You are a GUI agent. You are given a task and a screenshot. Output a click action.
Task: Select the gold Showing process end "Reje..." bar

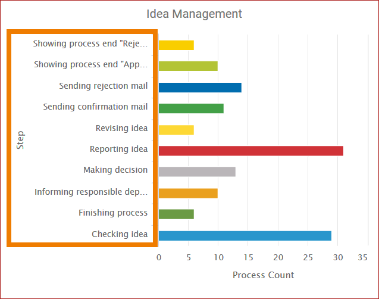tap(176, 45)
